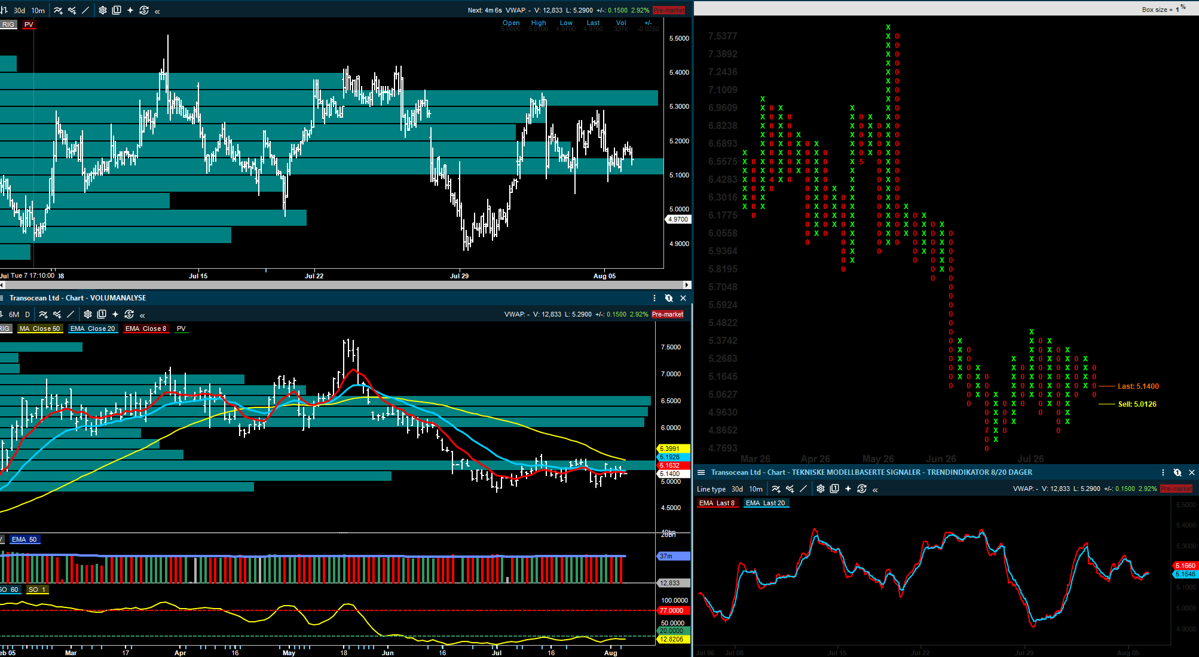Viewport: 1199px width, 657px height.
Task: Click the template pages icon in the TRENDINDIKATOR toolbar
Action: point(834,489)
